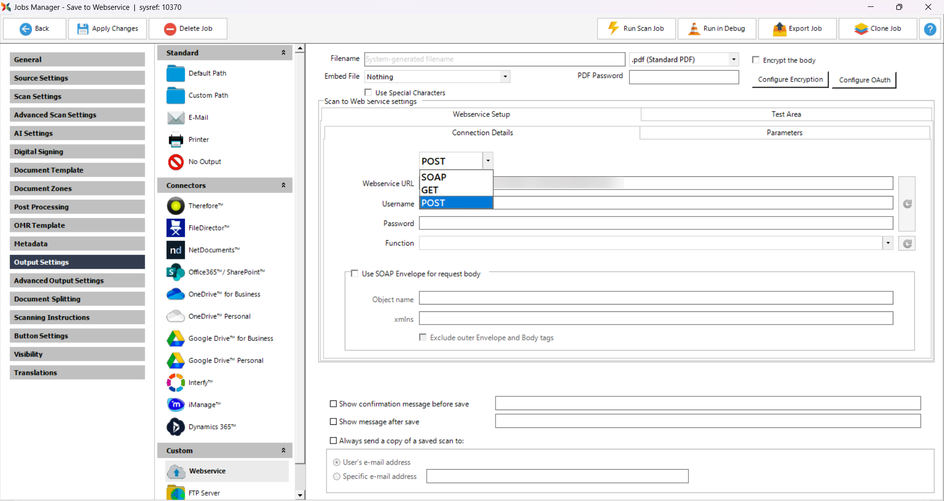Click the Configure OAuth button
Viewport: 944px width, 501px height.
[x=864, y=80]
